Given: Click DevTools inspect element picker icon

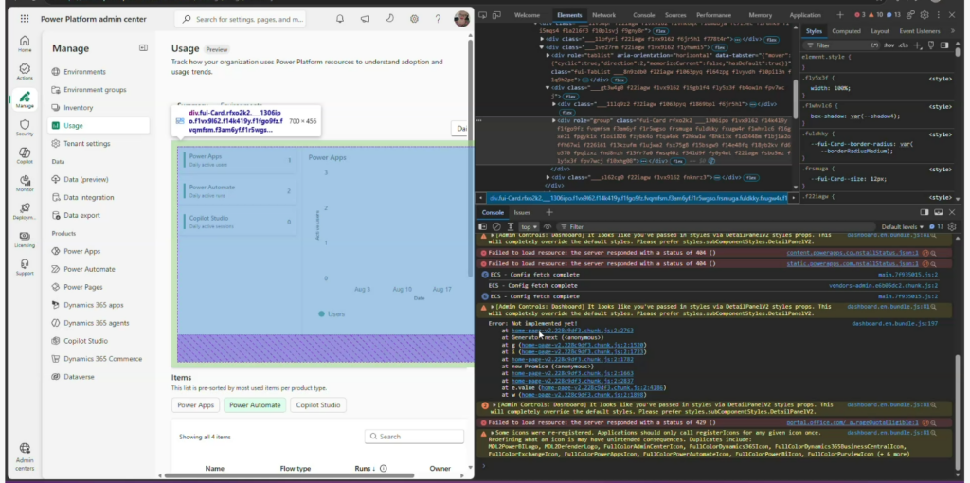Looking at the screenshot, I should tap(482, 15).
